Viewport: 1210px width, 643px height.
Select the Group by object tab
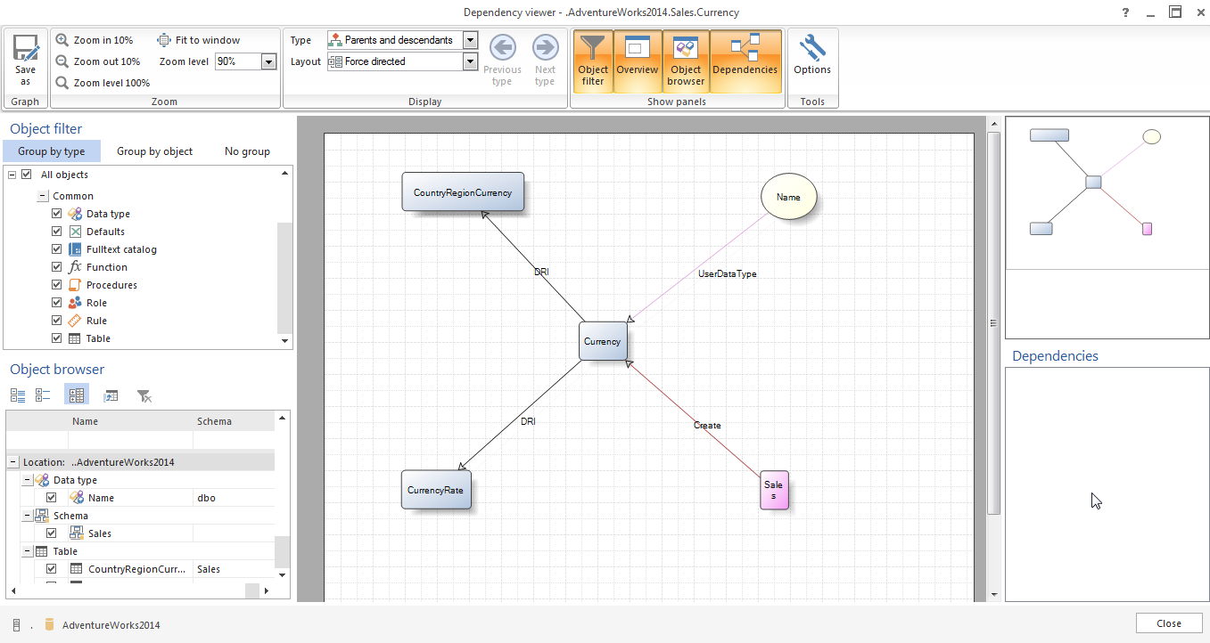tap(154, 151)
